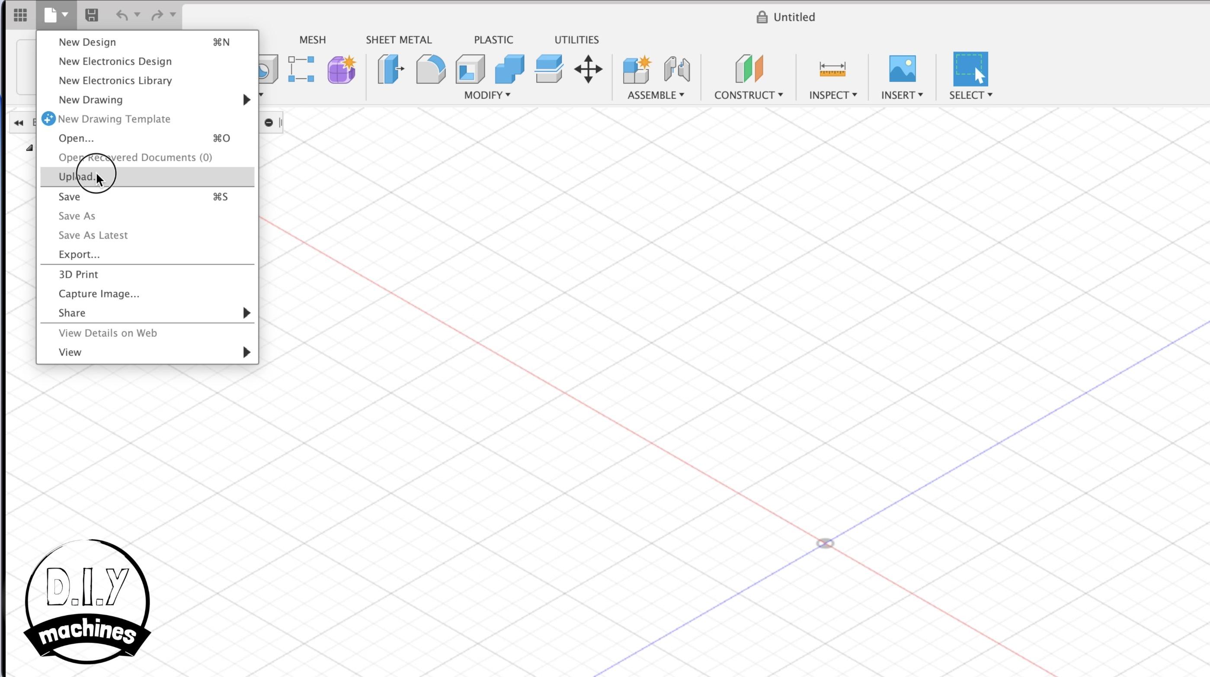1210x677 pixels.
Task: Open the application launcher grid
Action: tap(20, 15)
